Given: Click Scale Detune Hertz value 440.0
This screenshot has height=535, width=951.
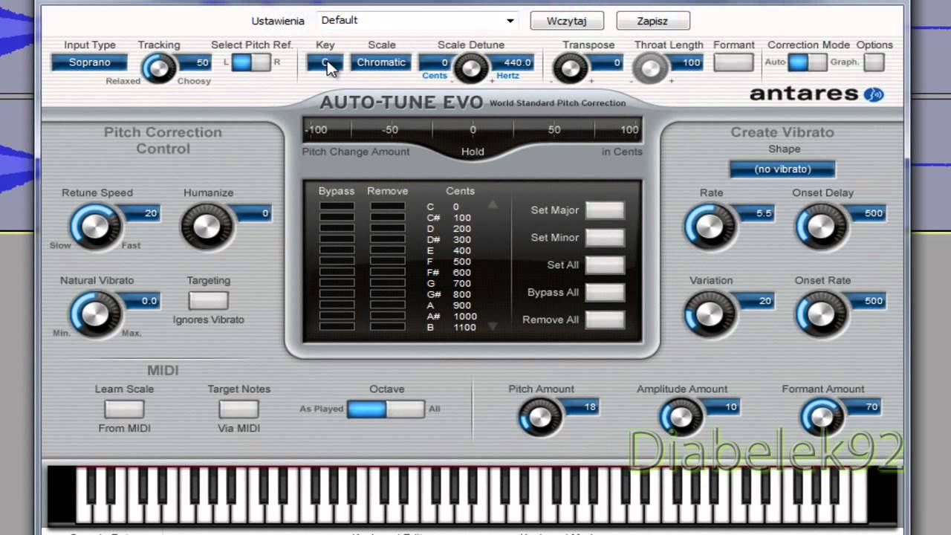Looking at the screenshot, I should click(512, 62).
